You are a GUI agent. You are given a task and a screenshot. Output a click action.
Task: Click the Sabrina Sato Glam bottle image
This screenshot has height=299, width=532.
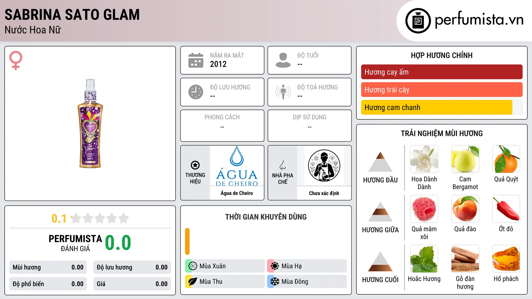[x=90, y=124]
